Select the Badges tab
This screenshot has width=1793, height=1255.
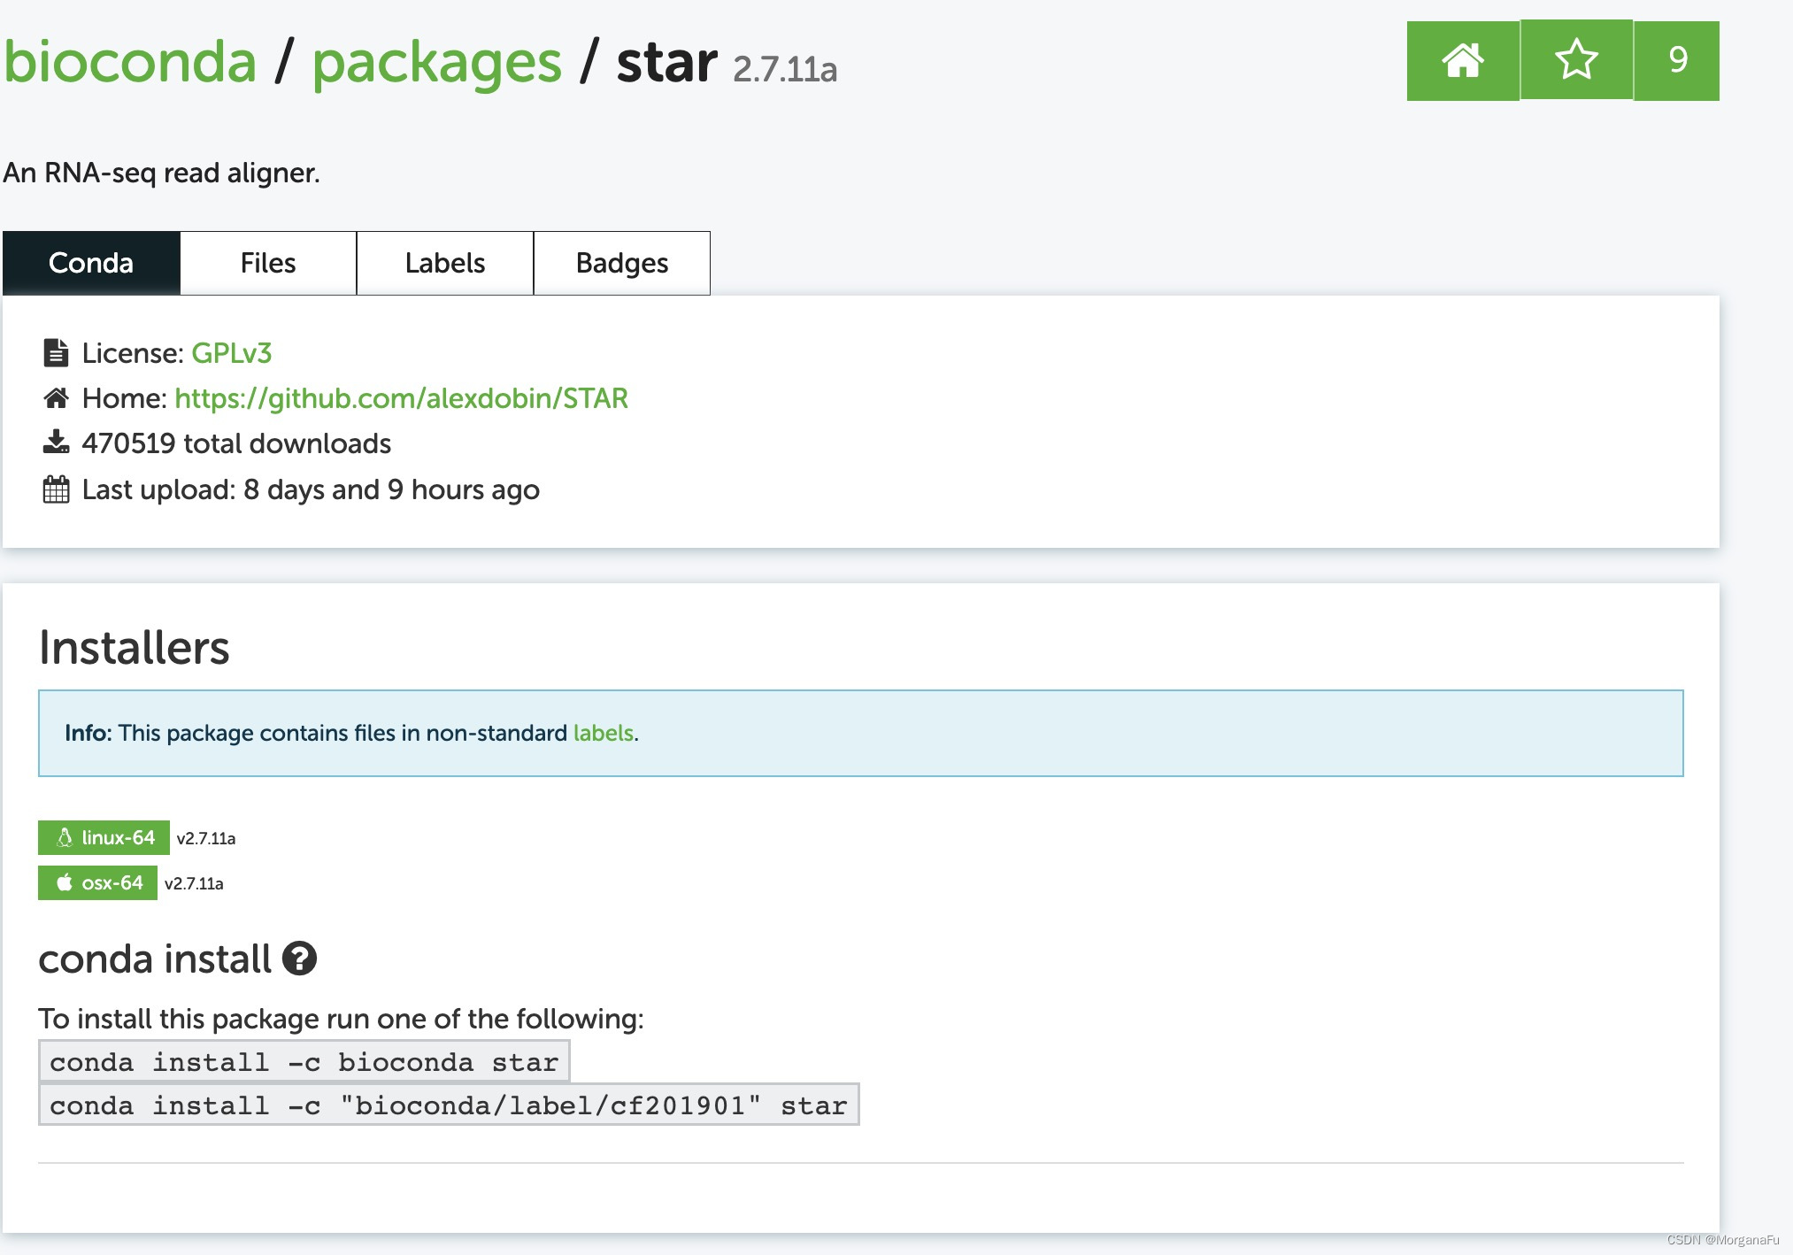coord(622,263)
